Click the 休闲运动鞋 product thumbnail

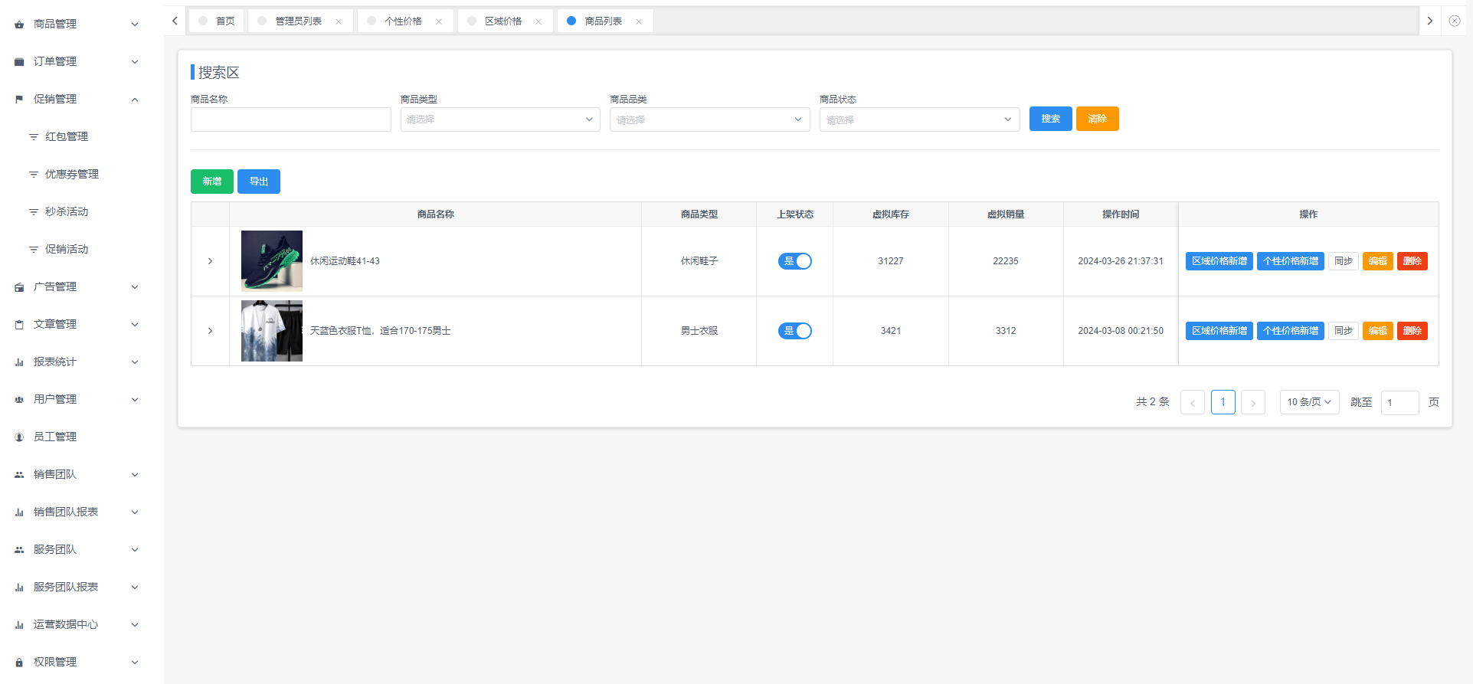coord(272,261)
